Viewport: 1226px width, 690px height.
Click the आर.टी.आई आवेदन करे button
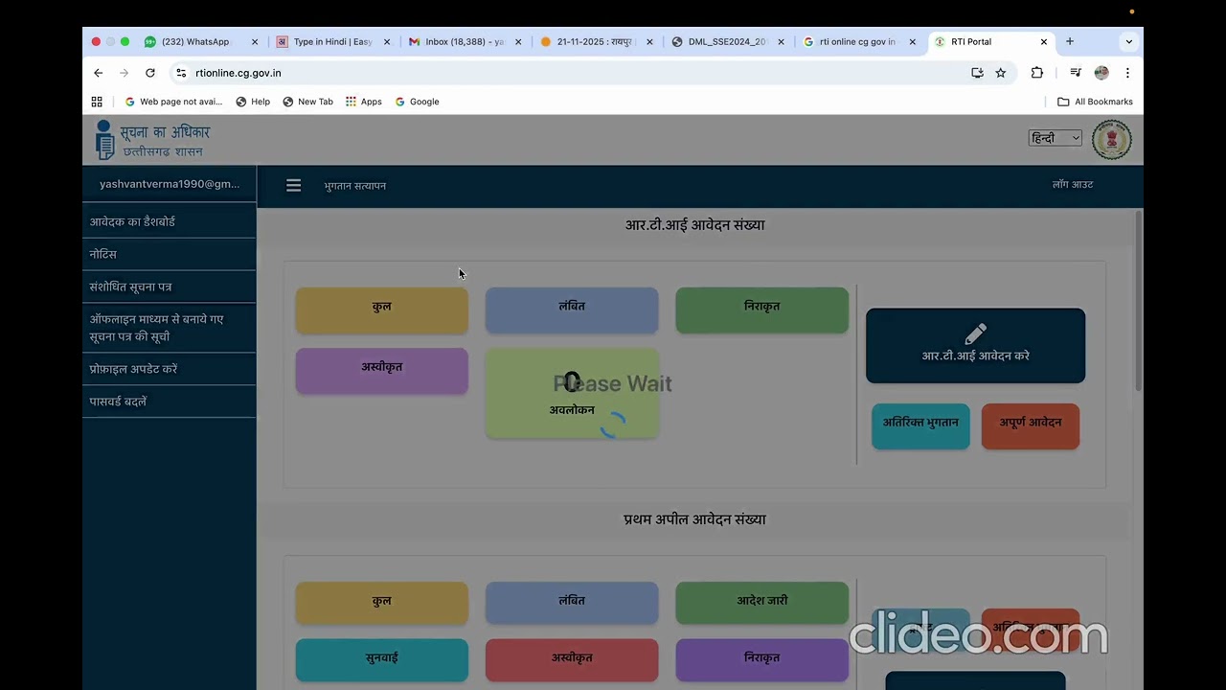975,346
